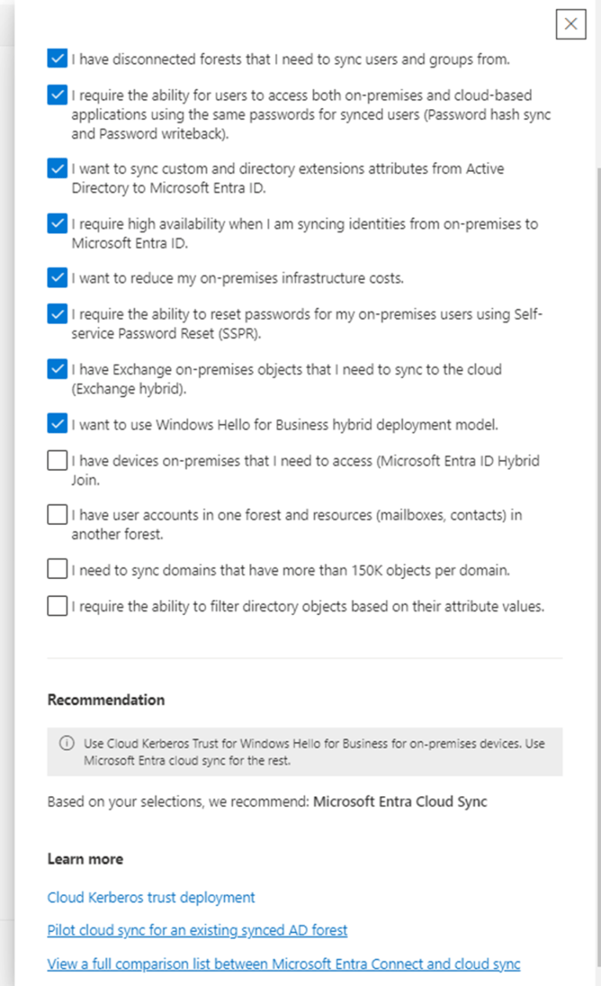The image size is (601, 986).
Task: Disable Windows Hello for Business hybrid deployment
Action: (56, 424)
